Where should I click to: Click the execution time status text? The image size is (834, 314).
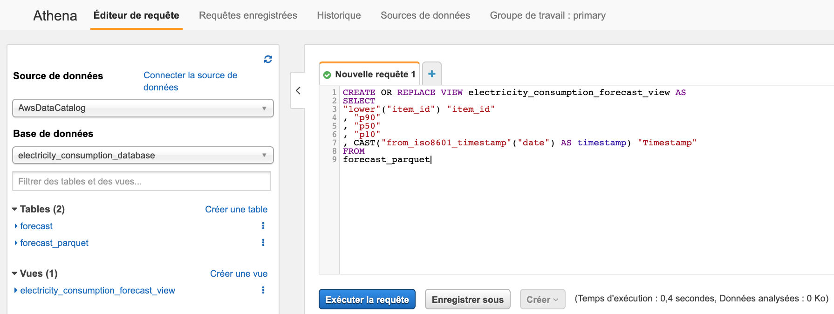pyautogui.click(x=701, y=299)
